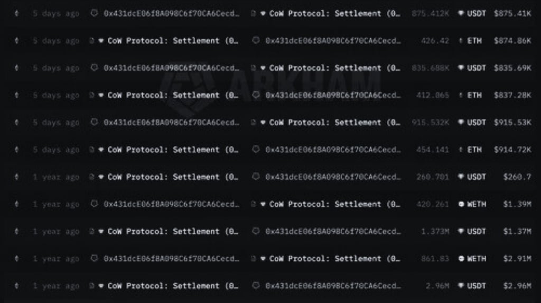Click USDT token label in the $1.37M row
This screenshot has width=541, height=303.
click(x=477, y=231)
